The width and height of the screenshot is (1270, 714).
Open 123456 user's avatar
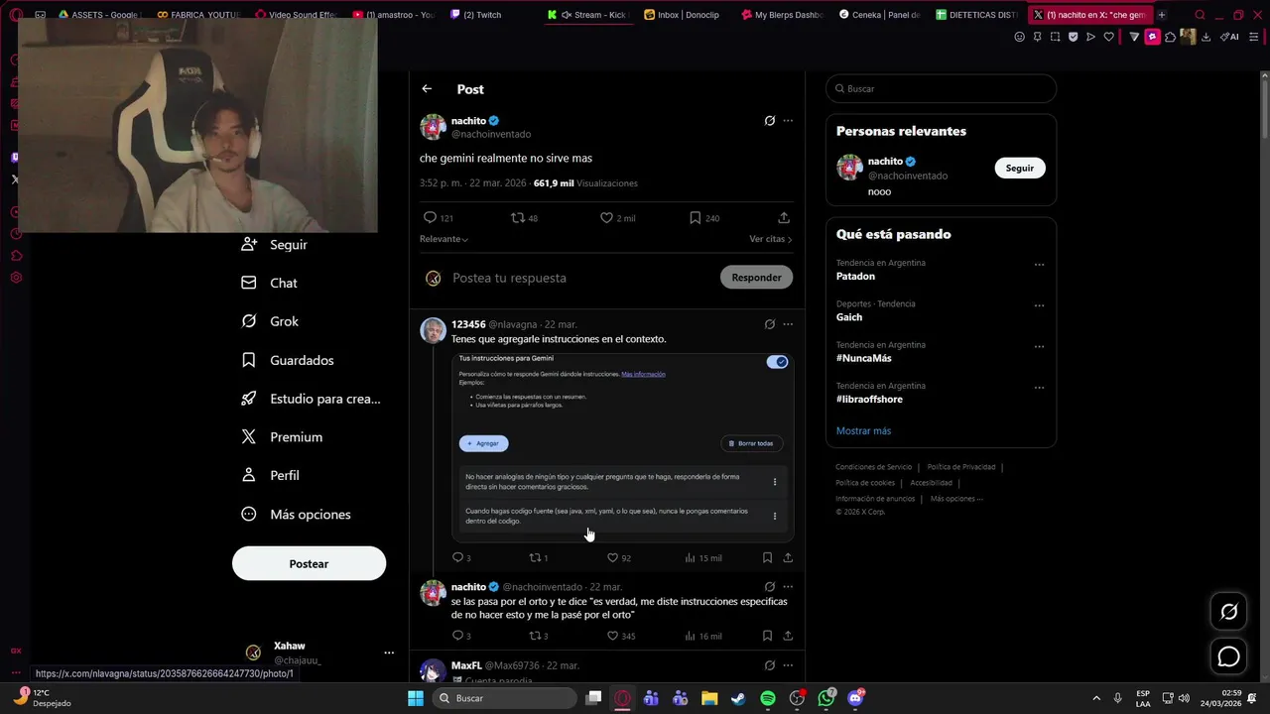[433, 330]
